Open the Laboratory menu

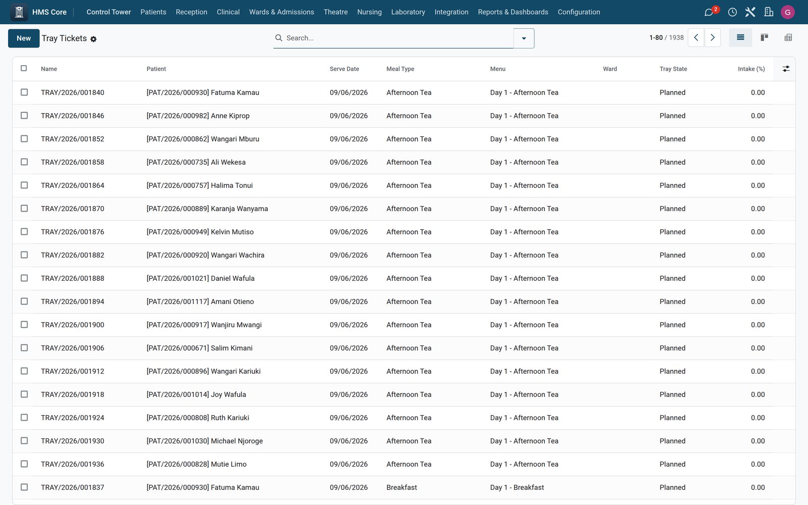coord(408,12)
